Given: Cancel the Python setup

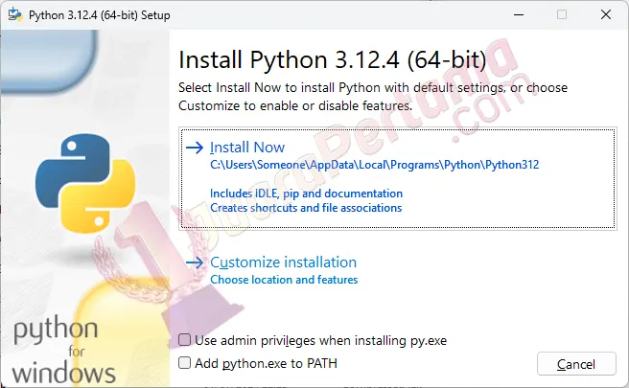Looking at the screenshot, I should point(576,364).
